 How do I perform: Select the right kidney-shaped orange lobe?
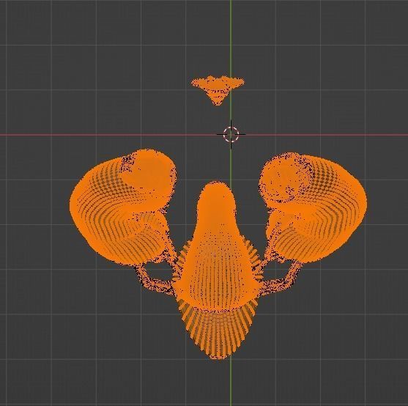[314, 207]
